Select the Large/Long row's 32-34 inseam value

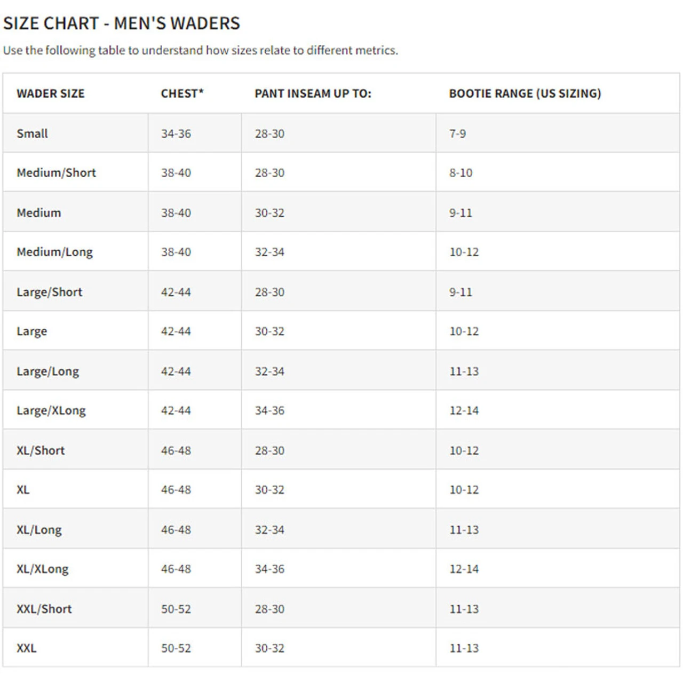click(x=269, y=371)
